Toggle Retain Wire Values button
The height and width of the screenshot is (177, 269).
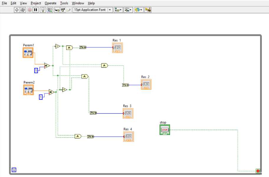(50, 10)
